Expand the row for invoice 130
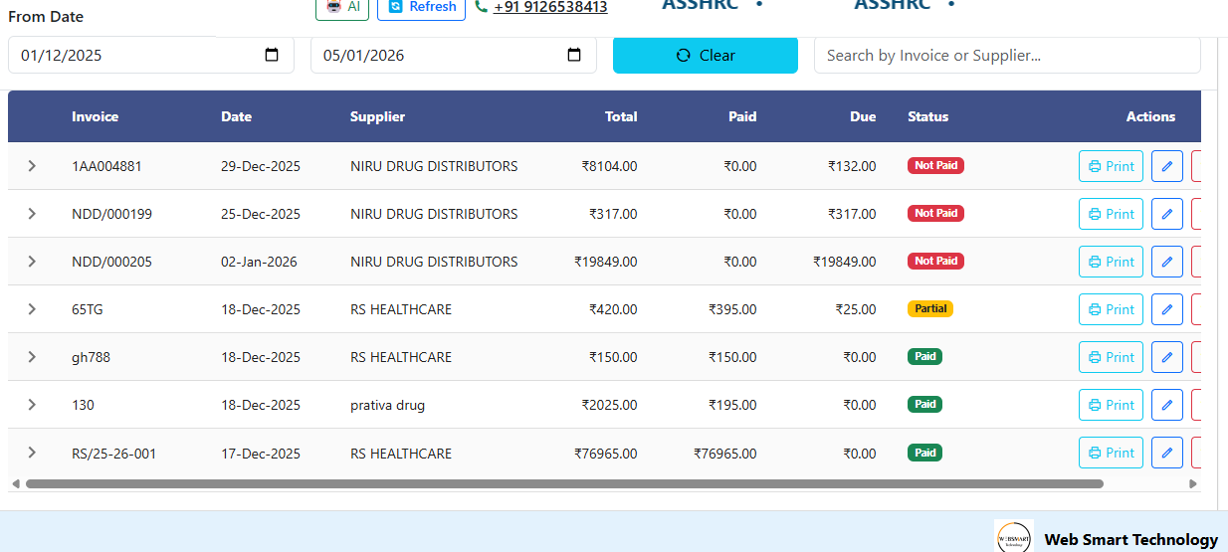This screenshot has height=552, width=1228. (32, 405)
